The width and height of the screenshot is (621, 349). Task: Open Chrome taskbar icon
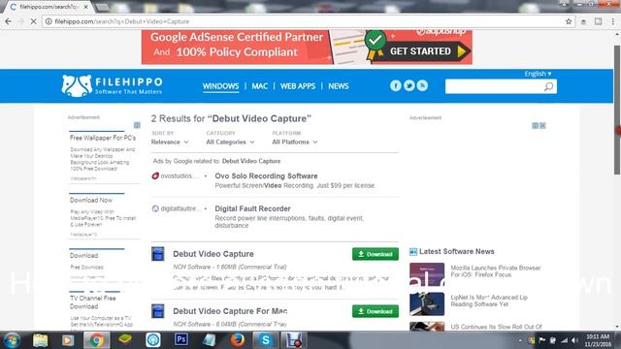click(x=96, y=340)
